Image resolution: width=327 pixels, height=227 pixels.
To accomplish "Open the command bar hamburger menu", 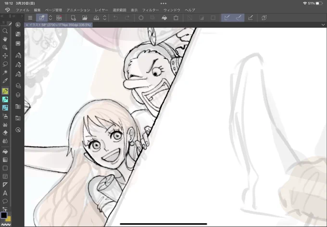I will pos(30,18).
